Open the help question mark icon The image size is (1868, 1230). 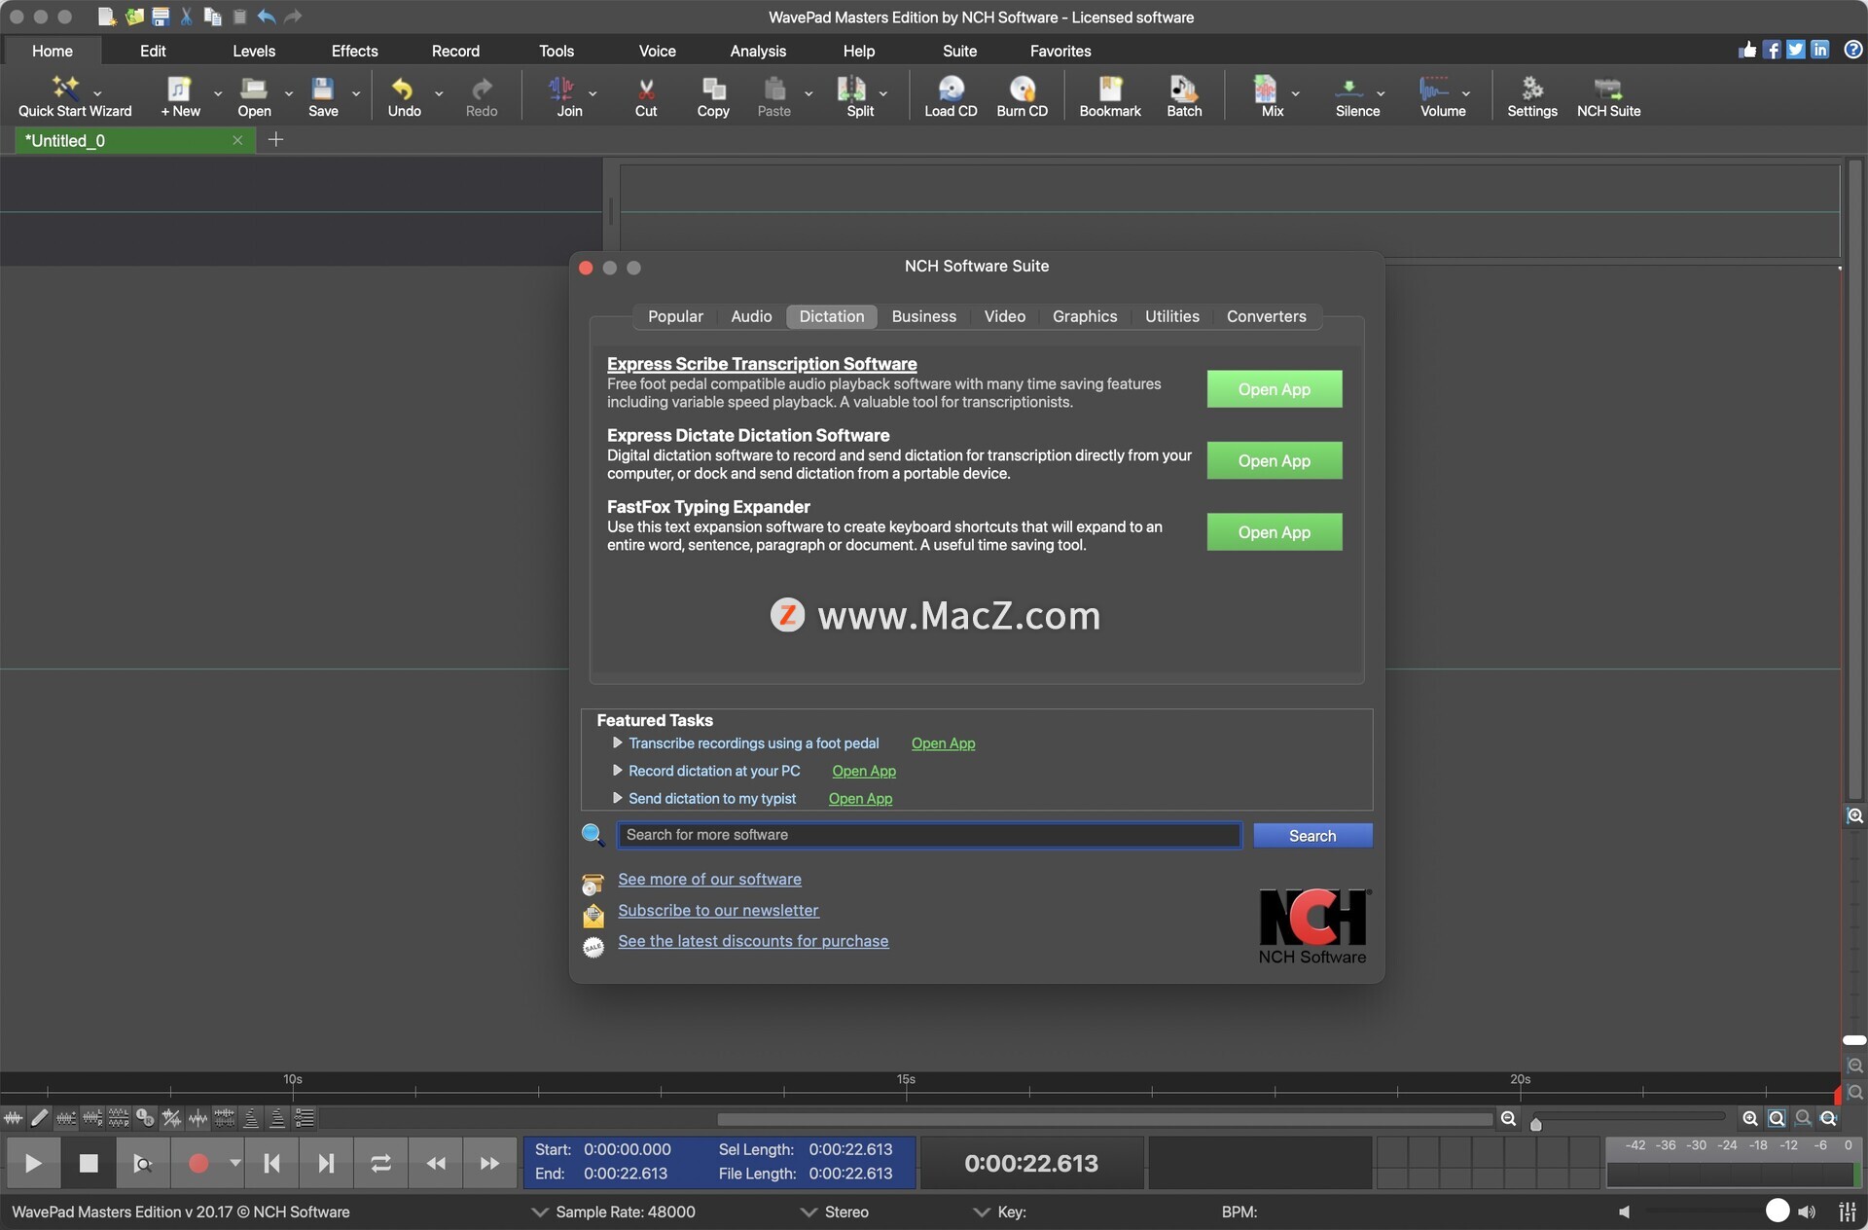(1852, 50)
